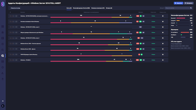Screen dimensions: 196x110
Task: Click the user profile avatar icon
Action: tap(3, 106)
